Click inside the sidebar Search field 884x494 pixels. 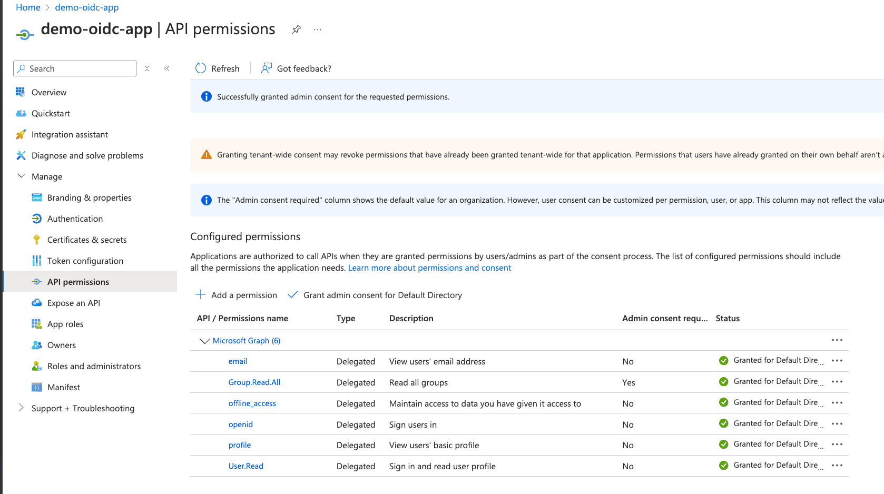[74, 68]
